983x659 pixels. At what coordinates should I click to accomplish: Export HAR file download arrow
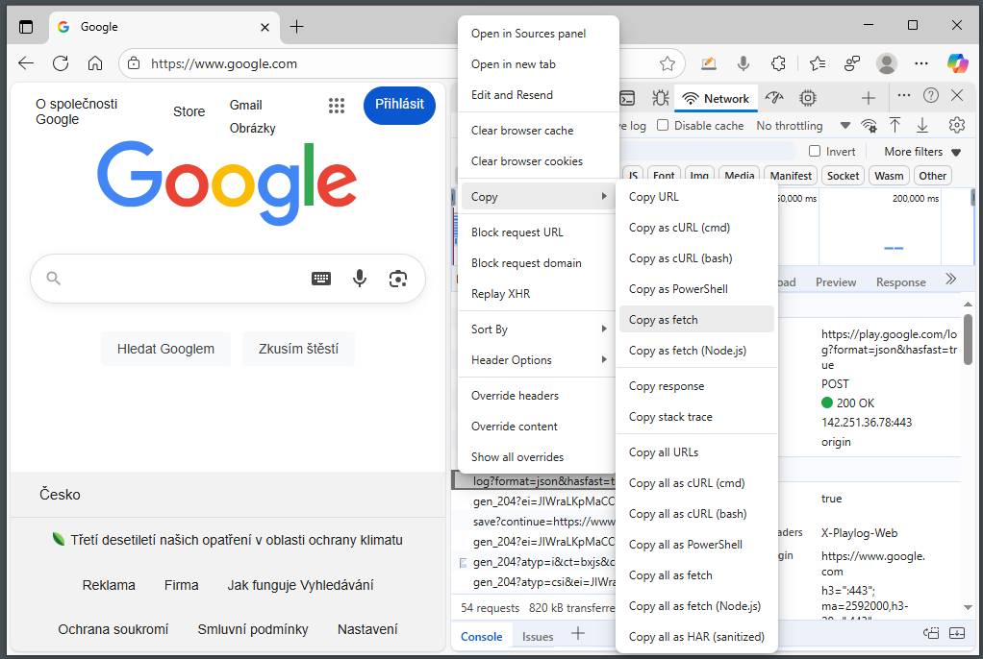(x=922, y=125)
